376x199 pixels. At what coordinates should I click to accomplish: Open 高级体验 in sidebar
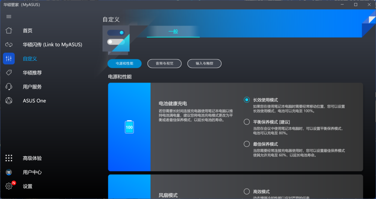click(x=32, y=158)
